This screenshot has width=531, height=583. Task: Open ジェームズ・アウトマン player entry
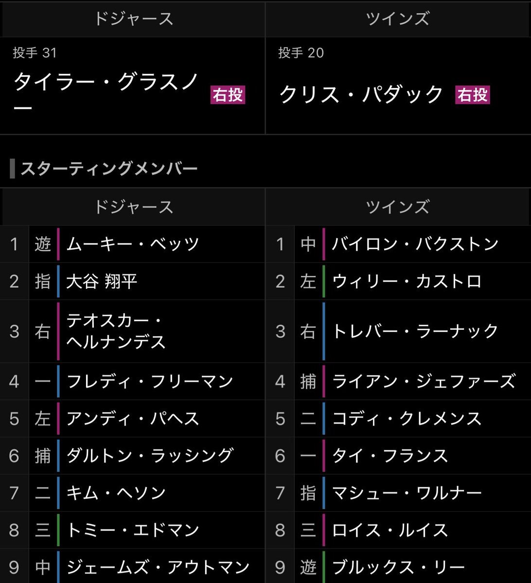pos(132,566)
